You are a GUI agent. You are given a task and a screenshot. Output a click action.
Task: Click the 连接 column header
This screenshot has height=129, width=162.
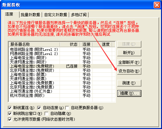(x=86, y=44)
